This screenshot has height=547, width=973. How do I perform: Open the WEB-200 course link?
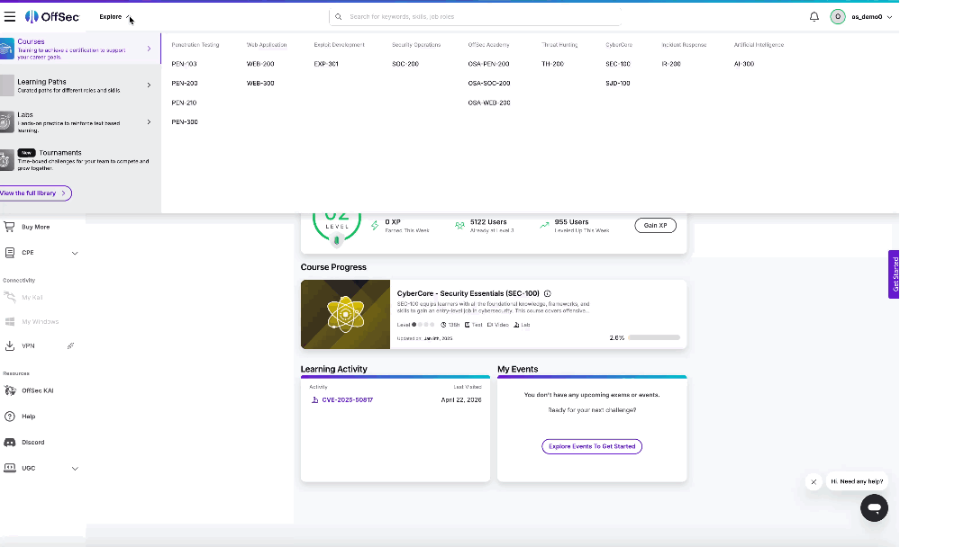[x=260, y=64]
